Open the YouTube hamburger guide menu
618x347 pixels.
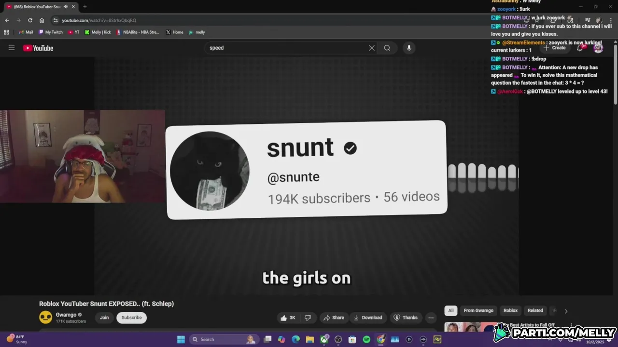pos(12,48)
